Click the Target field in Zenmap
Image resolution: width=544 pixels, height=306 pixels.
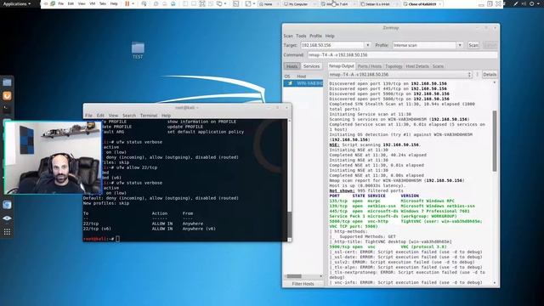pyautogui.click(x=332, y=45)
